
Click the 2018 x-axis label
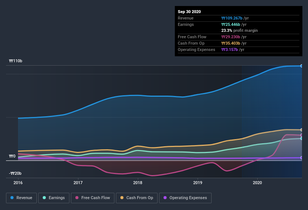pyautogui.click(x=138, y=183)
